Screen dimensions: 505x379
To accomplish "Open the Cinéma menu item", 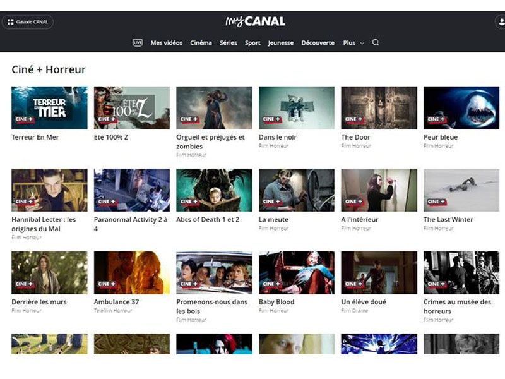I will point(201,43).
